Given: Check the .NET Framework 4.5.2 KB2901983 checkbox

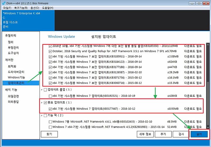Looking at the screenshot, I should [50, 127].
